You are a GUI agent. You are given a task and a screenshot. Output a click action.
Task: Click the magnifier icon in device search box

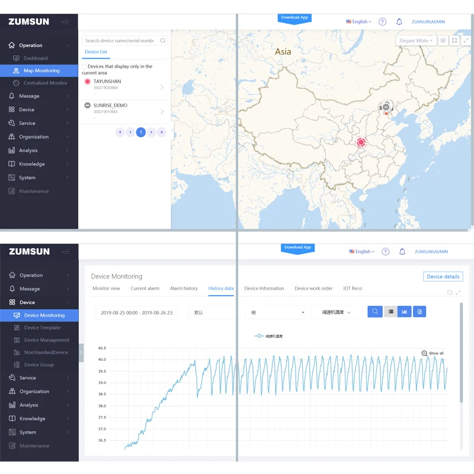[163, 41]
